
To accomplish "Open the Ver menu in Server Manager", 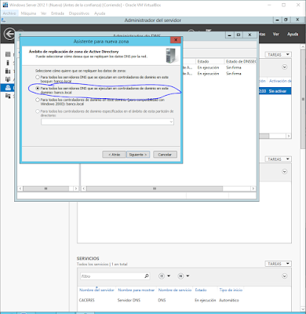I will (276, 34).
